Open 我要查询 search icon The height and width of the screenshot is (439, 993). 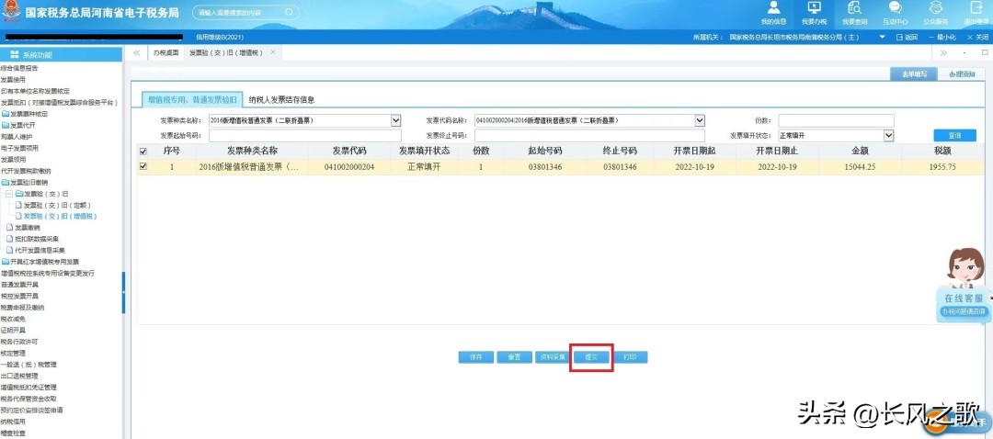[x=854, y=9]
